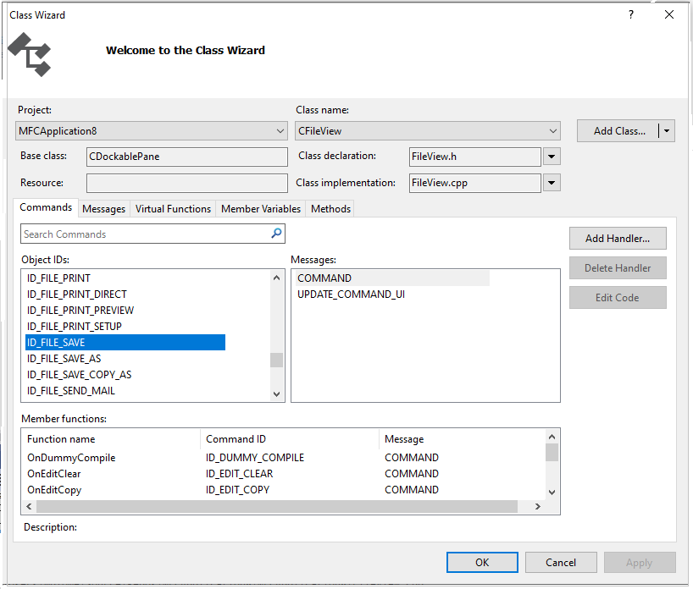
Task: Open the Member Variables tab
Action: click(260, 209)
